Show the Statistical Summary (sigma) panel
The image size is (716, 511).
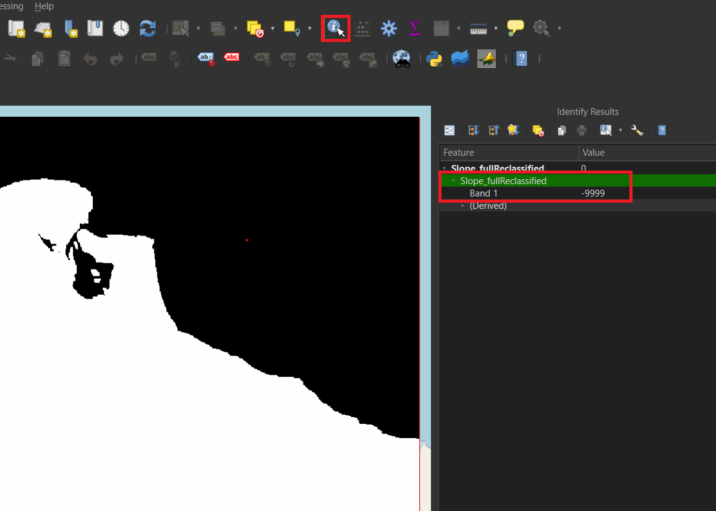(414, 28)
